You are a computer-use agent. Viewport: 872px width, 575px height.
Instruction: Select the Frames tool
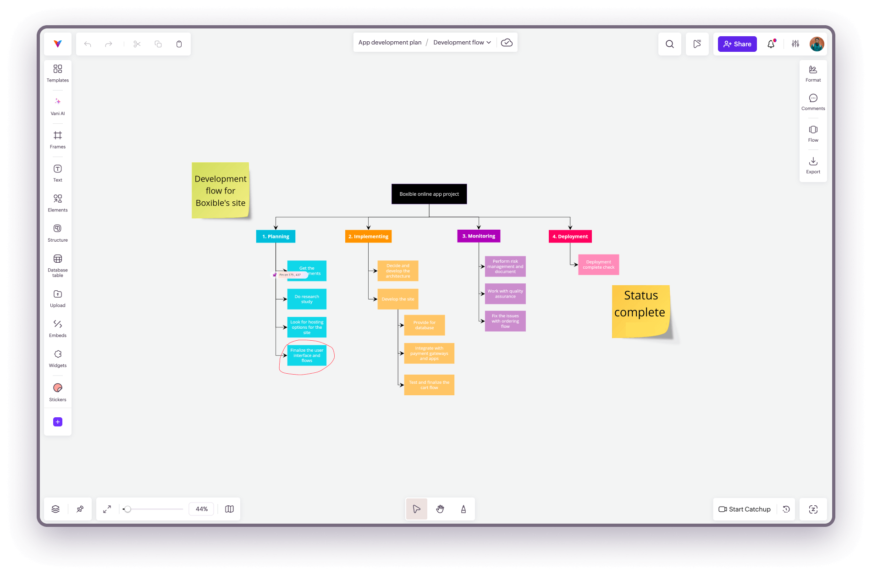58,140
